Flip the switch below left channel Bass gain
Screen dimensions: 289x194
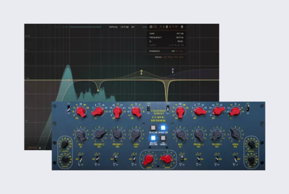[81, 159]
